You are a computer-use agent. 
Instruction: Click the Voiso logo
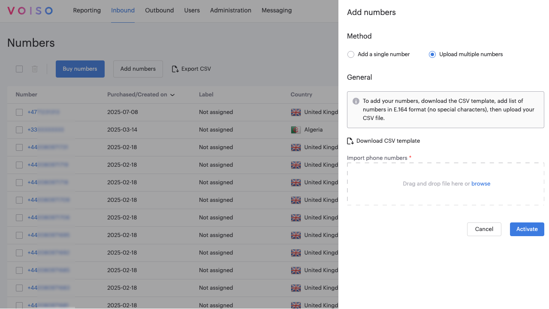(30, 11)
